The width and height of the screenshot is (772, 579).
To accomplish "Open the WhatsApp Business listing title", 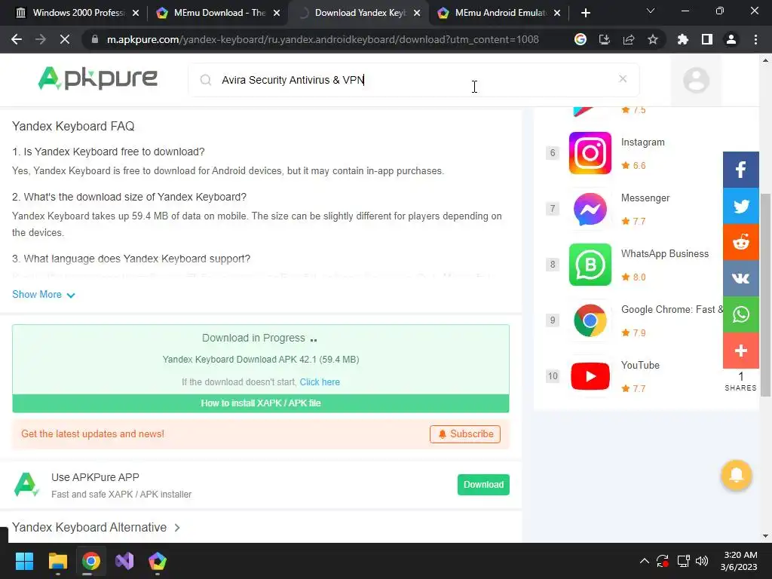I will pyautogui.click(x=665, y=253).
